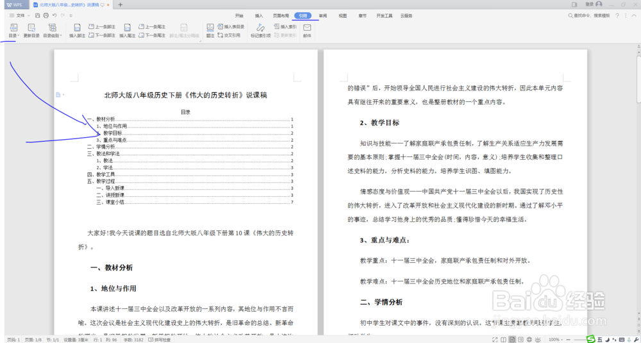Image resolution: width=641 pixels, height=343 pixels.
Task: Select the 引用 references tab
Action: click(303, 15)
